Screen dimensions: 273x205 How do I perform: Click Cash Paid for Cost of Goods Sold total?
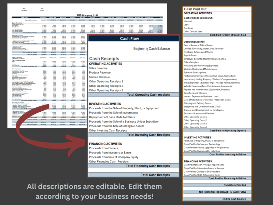pos(217,35)
